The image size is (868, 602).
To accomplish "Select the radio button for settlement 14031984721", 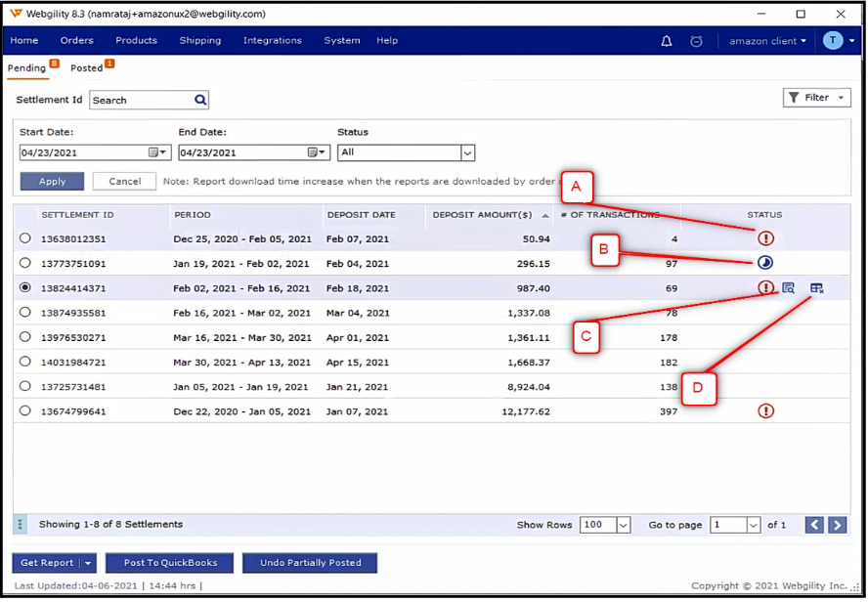I will [23, 362].
